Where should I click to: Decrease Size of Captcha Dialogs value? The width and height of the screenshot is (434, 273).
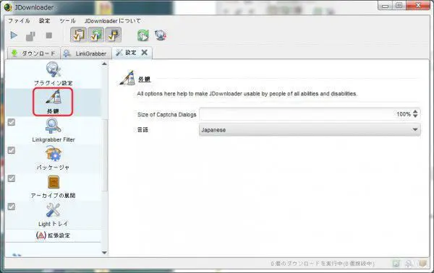415,116
